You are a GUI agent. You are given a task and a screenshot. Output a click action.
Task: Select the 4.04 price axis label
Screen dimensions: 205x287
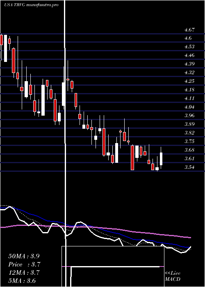coord(190,107)
